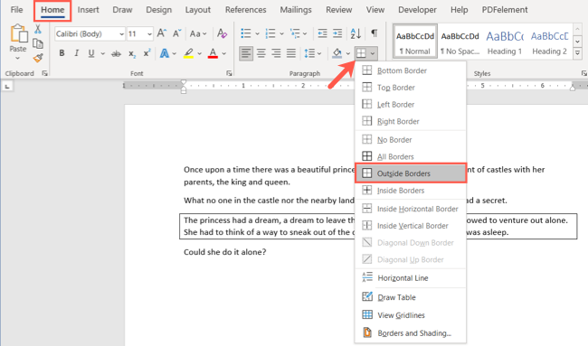Click the ruler tab selector icon
588x346 pixels.
coord(7,87)
